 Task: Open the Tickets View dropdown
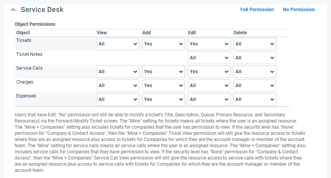point(118,44)
